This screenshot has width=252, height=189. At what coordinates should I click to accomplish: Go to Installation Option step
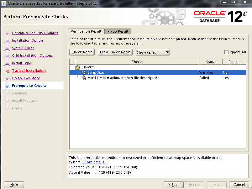27,40
